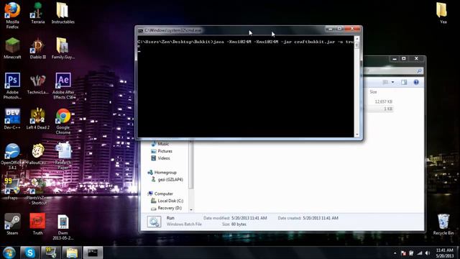
Task: Launch Adobe After Effects CS6 shortcut
Action: pos(63,86)
